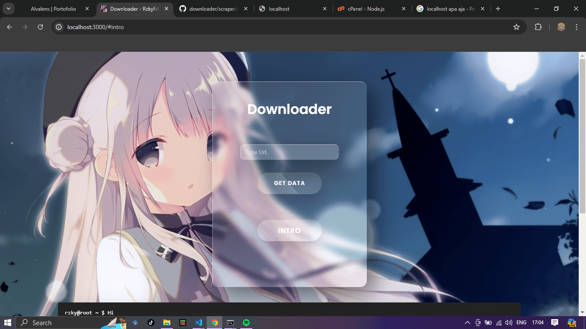Open the clock showing 17:04

coord(538,323)
